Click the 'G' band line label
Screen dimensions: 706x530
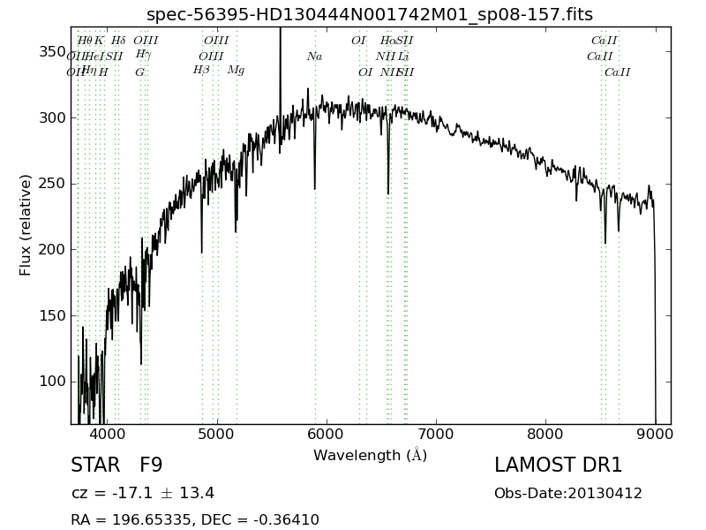click(140, 72)
